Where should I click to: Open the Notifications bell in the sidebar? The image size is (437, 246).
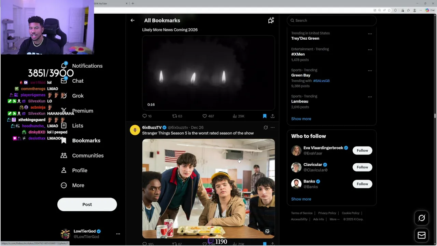[64, 66]
